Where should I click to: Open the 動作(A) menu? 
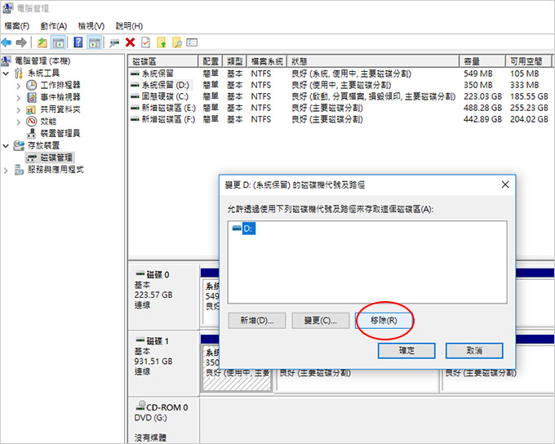point(53,26)
